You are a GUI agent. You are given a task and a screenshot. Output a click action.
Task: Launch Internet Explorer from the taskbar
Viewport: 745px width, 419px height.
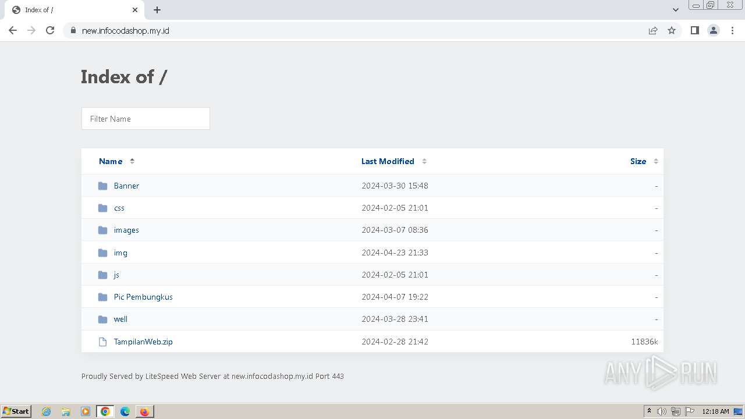click(x=46, y=411)
